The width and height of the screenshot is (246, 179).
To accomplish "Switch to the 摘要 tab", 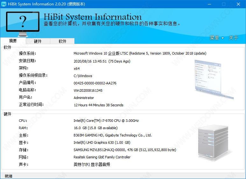I will (x=13, y=41).
